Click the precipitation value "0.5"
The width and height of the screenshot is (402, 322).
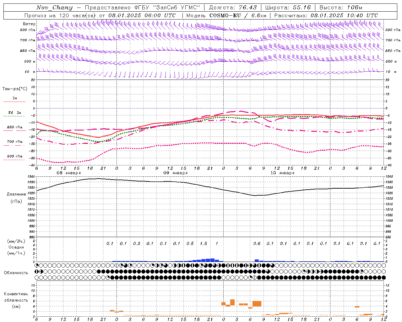pos(190,243)
